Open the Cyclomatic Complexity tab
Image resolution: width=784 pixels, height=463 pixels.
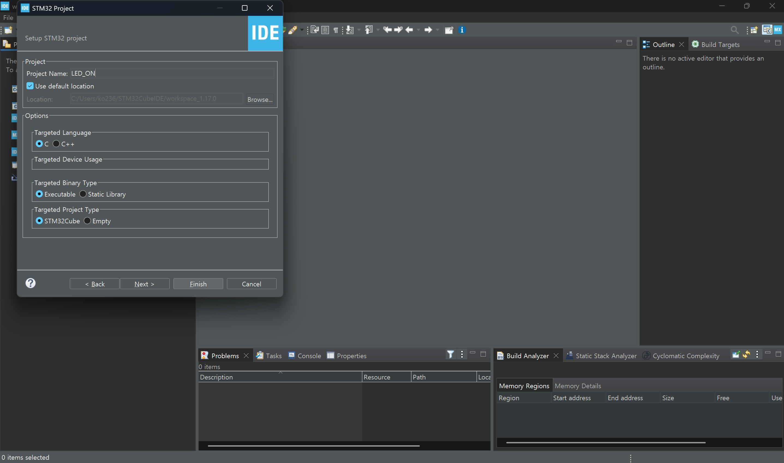point(681,356)
